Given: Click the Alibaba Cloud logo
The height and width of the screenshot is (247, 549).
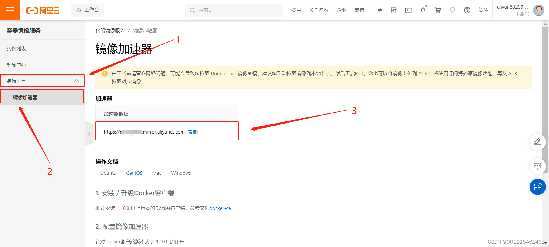Looking at the screenshot, I should pos(43,11).
